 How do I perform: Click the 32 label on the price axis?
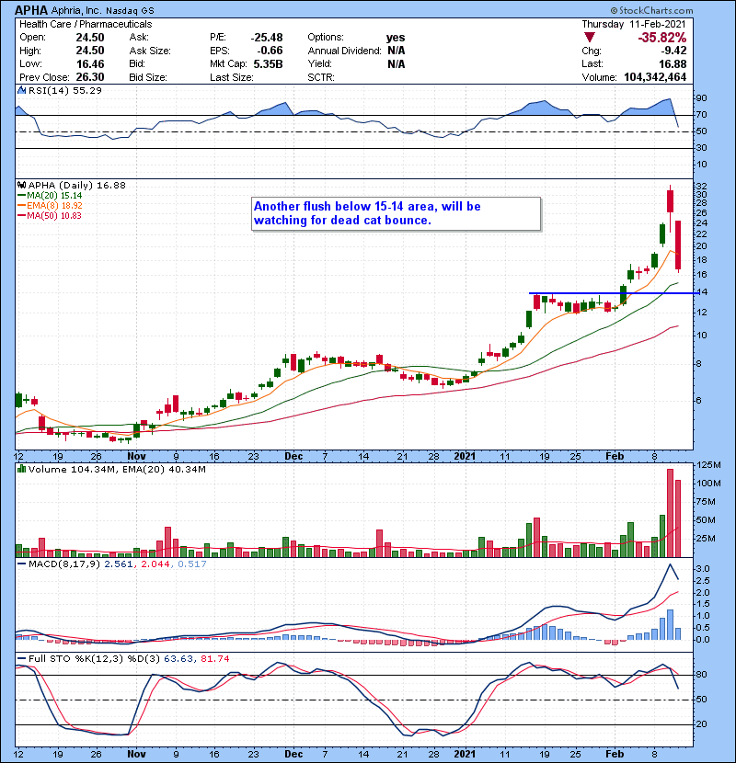click(x=701, y=187)
